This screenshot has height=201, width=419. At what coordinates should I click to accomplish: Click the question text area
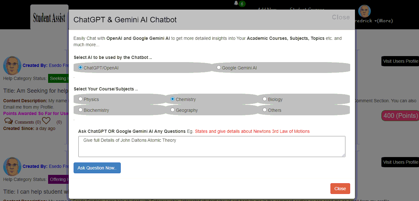[x=212, y=147]
